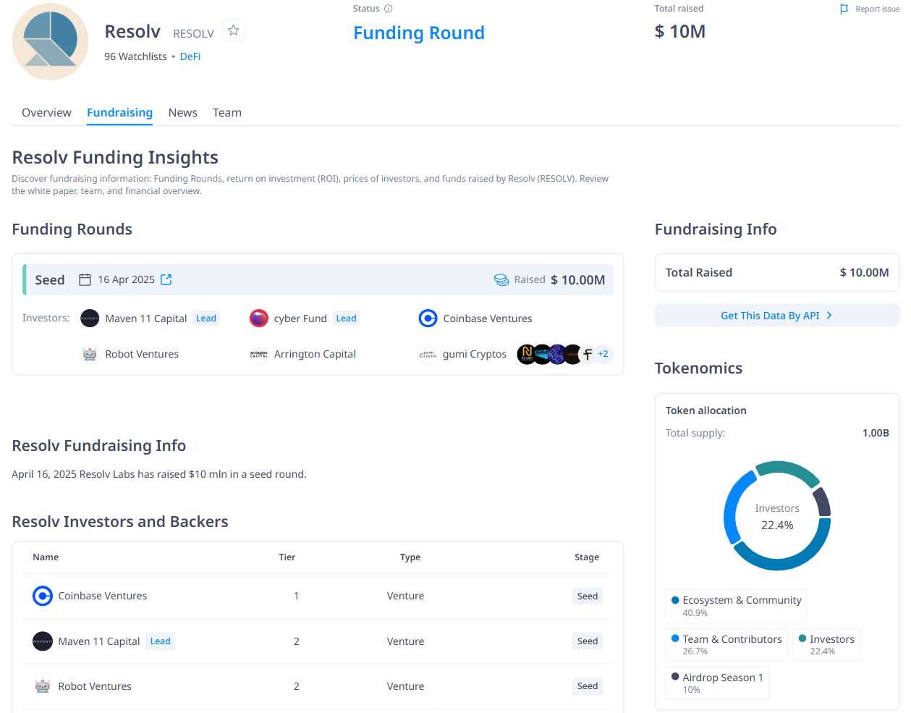Sort backers table by Stage header

pos(587,557)
